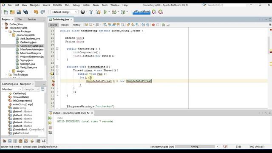
Task: Run project with green play icon
Action: (105, 12)
